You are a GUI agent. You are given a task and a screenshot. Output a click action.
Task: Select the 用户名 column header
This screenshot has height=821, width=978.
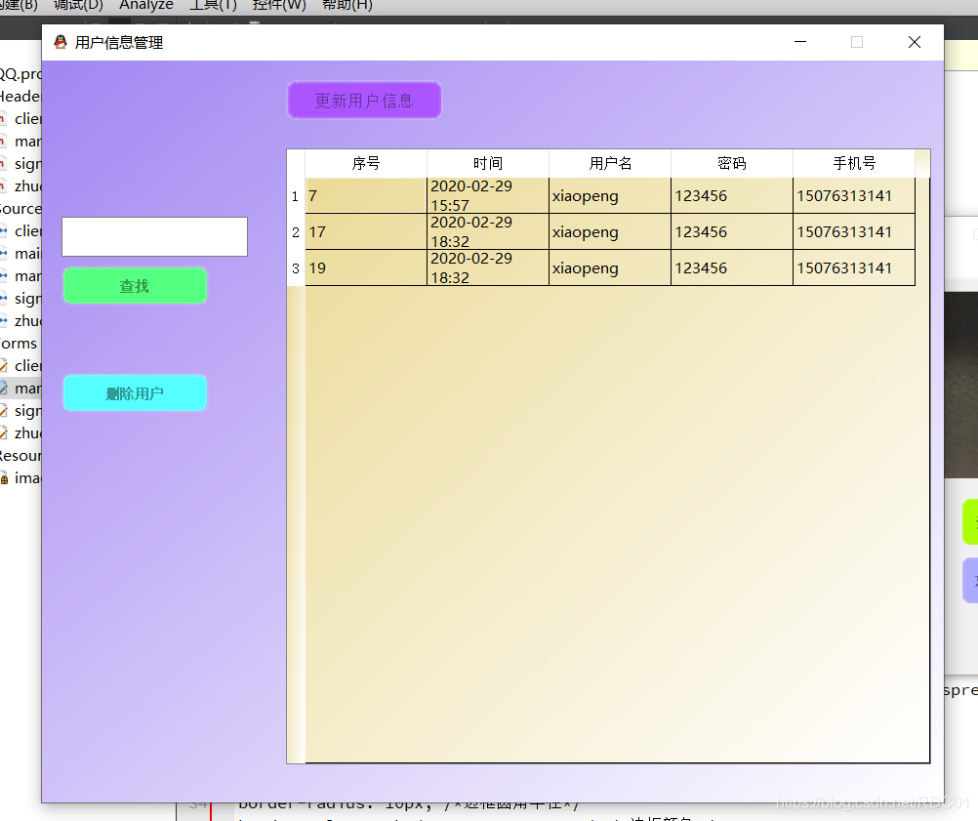pyautogui.click(x=610, y=163)
